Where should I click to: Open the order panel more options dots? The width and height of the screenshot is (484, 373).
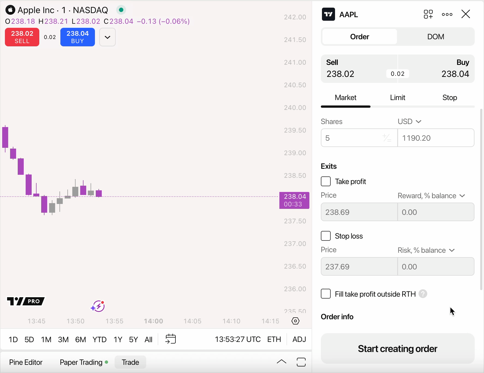(x=447, y=14)
